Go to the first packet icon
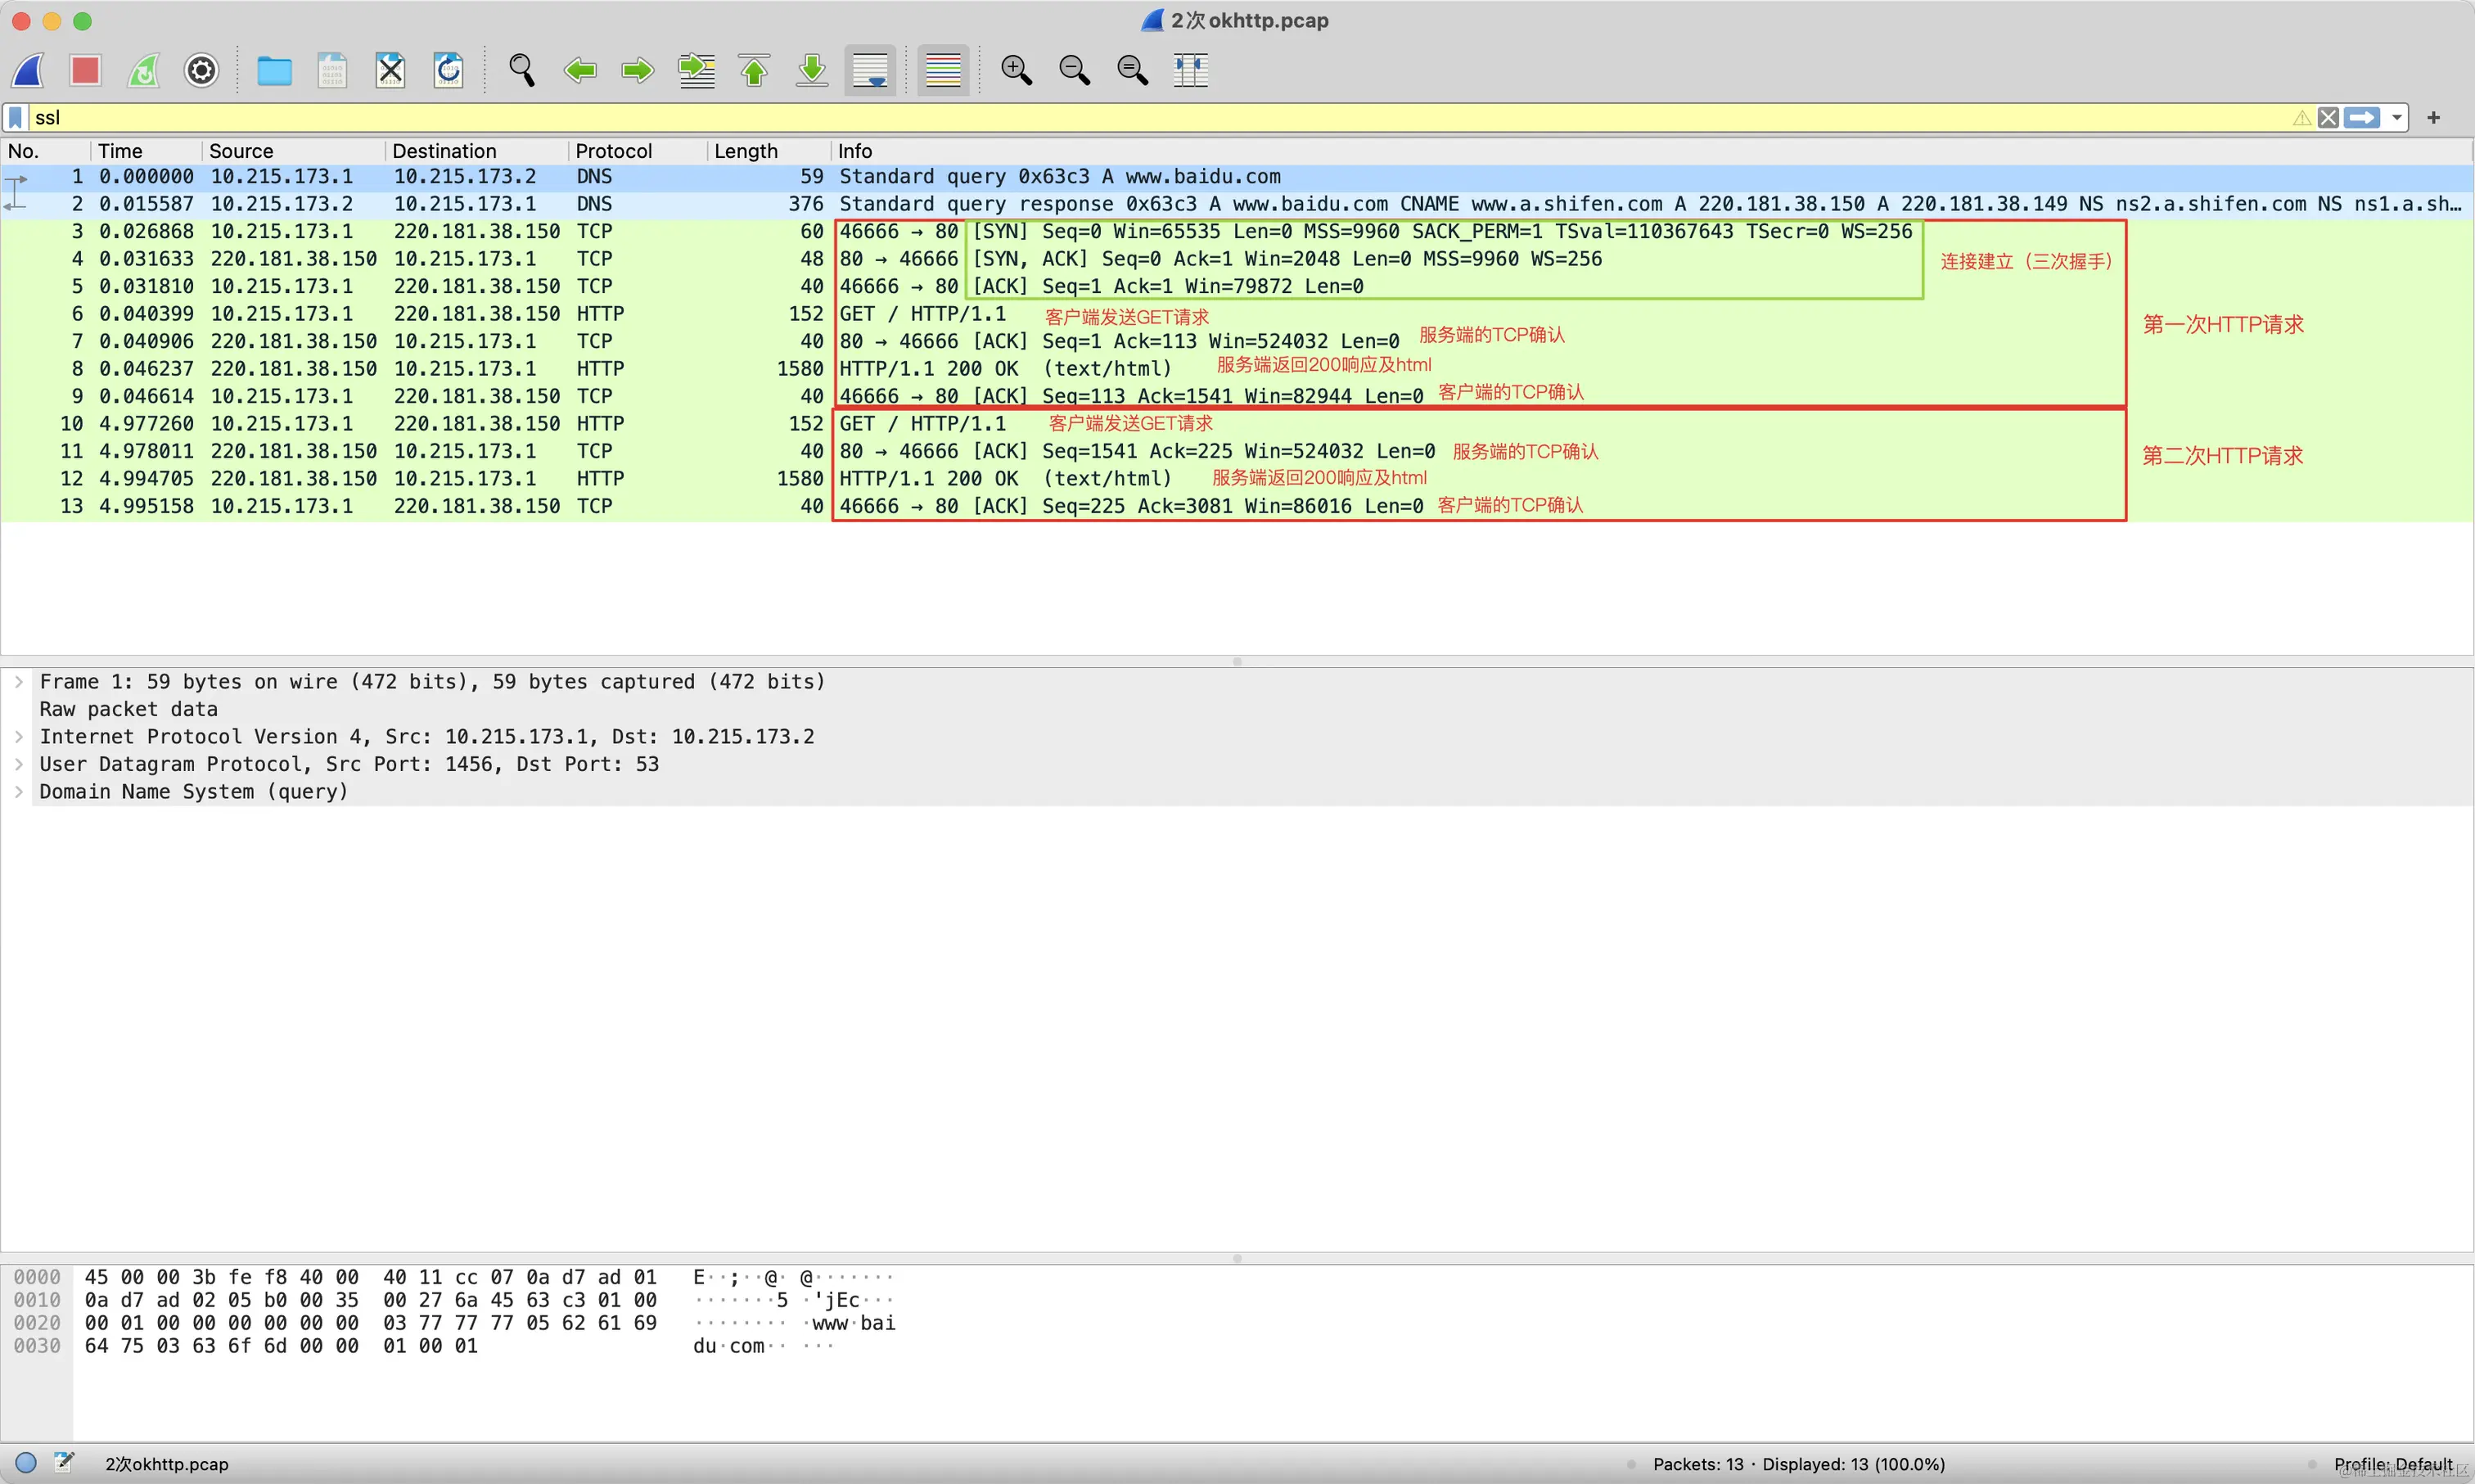Image resolution: width=2475 pixels, height=1484 pixels. coord(755,70)
